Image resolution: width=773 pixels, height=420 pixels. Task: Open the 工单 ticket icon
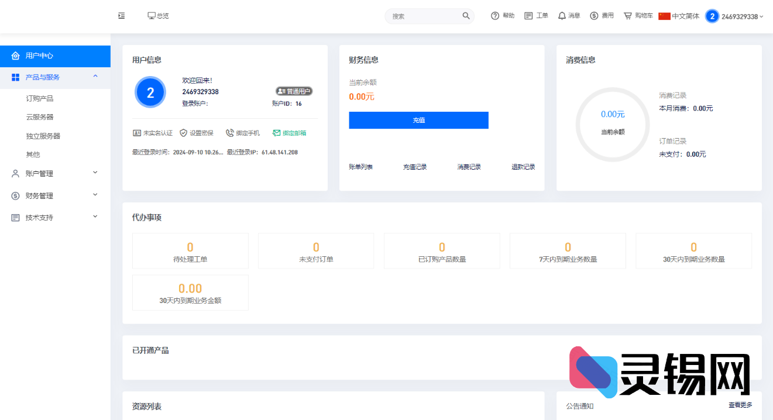(528, 16)
